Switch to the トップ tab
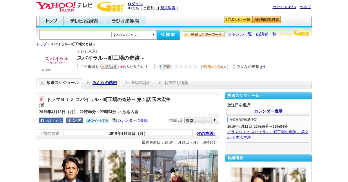This screenshot has width=348, height=182. pos(51,21)
